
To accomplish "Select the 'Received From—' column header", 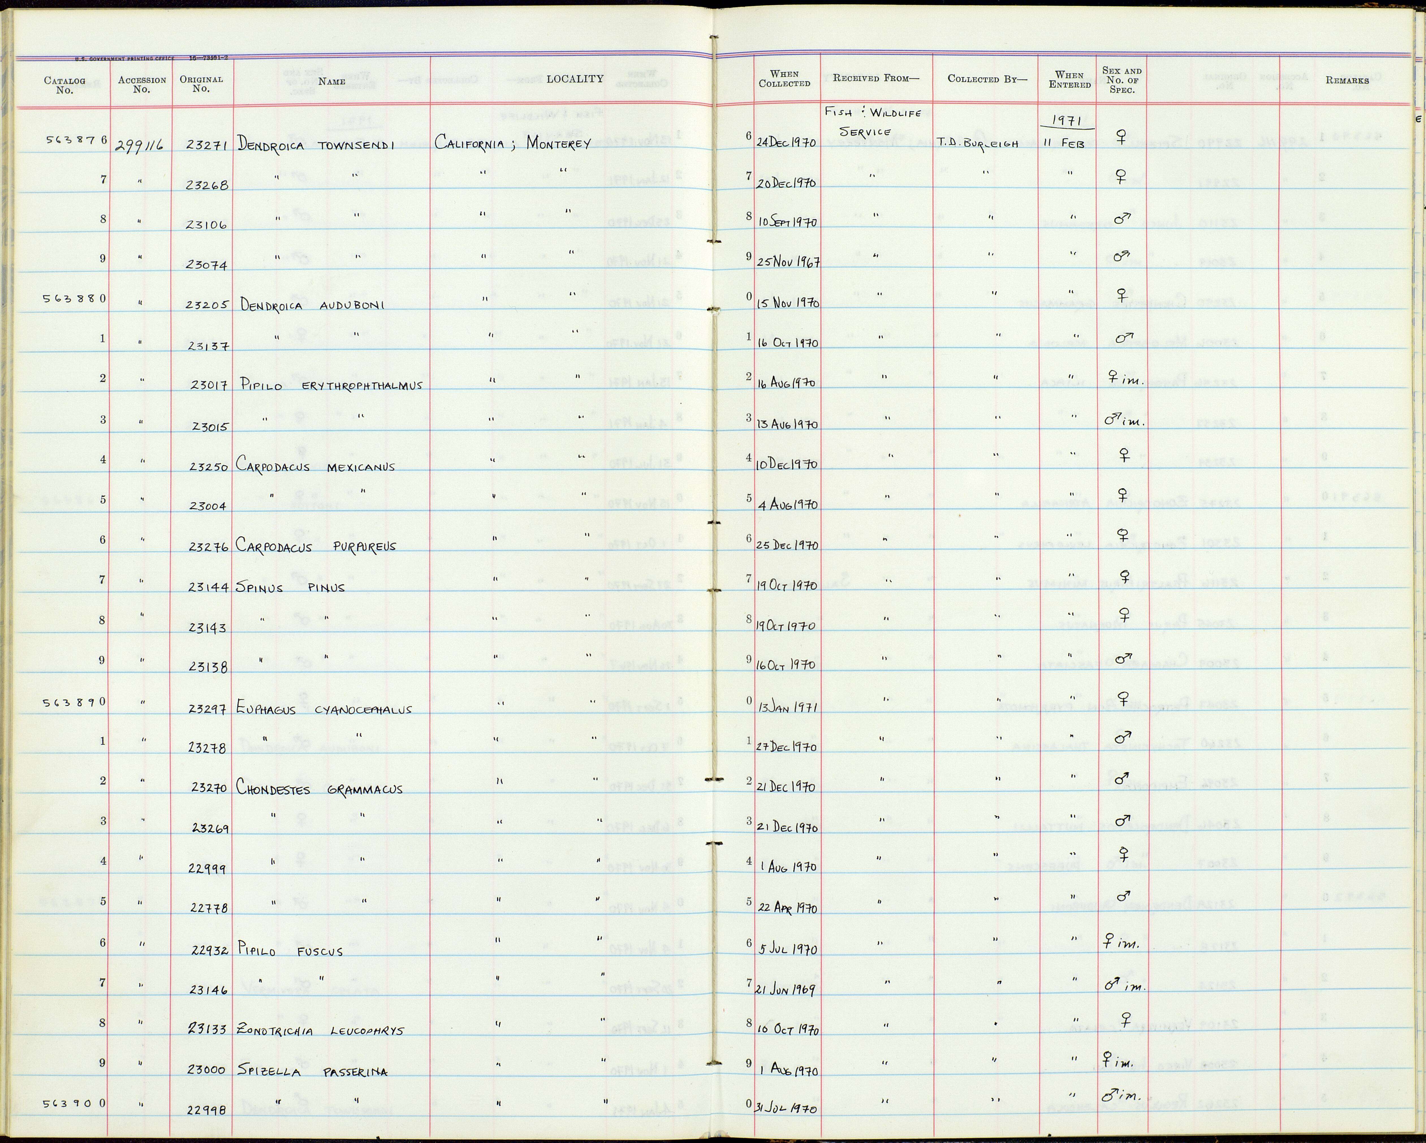I will pyautogui.click(x=876, y=78).
